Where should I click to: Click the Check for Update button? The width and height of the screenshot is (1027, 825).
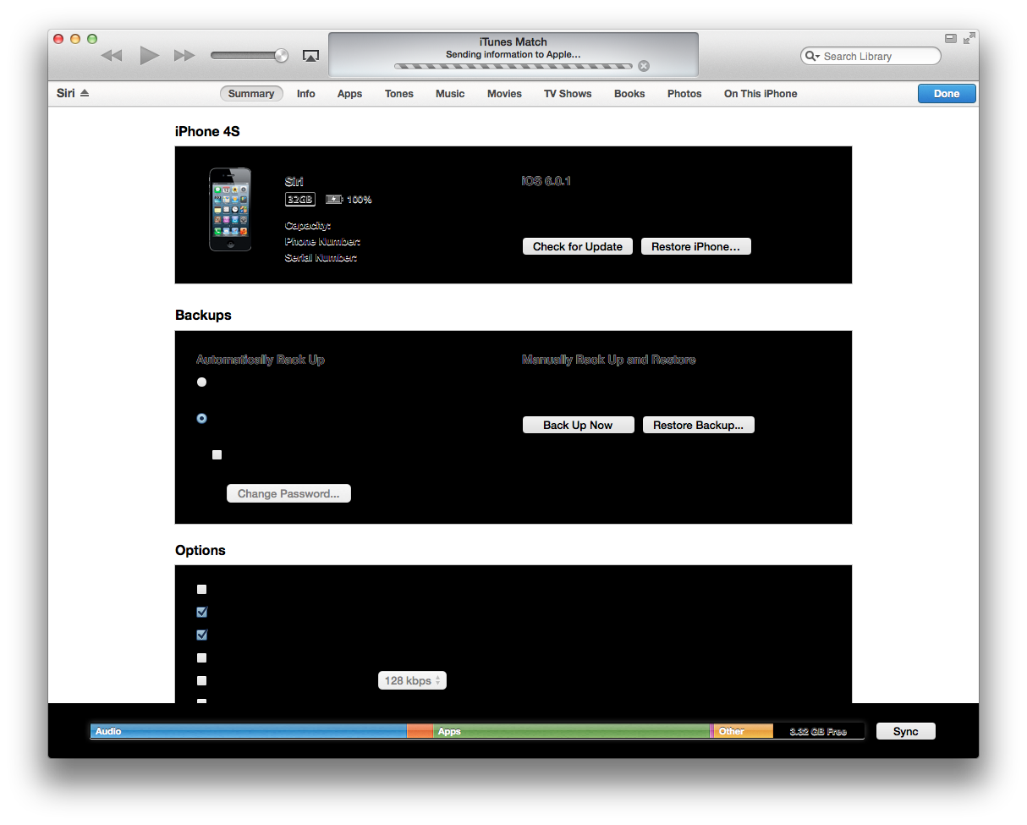[578, 246]
